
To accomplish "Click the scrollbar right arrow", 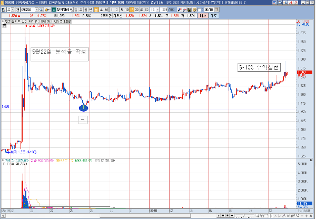I will [219, 216].
